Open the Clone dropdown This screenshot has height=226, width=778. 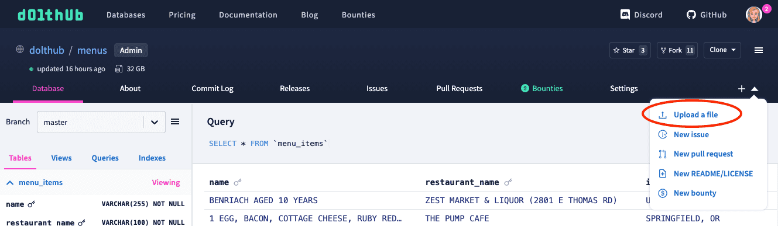(722, 50)
